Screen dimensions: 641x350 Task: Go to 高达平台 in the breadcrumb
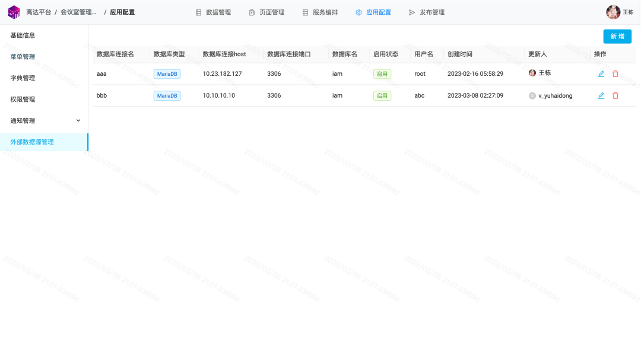tap(39, 12)
